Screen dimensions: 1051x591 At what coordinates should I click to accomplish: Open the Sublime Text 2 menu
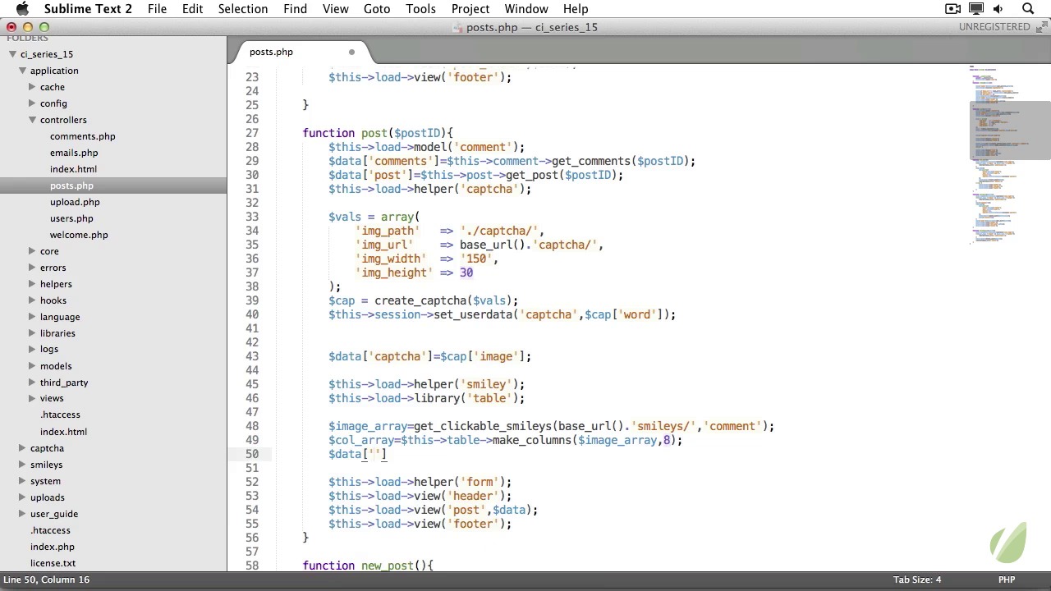point(88,9)
